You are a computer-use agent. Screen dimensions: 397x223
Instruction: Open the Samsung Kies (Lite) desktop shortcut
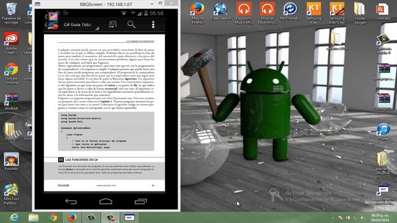(x=337, y=13)
